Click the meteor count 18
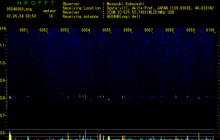Viewport: 220px width, 140px height. tap(51, 16)
